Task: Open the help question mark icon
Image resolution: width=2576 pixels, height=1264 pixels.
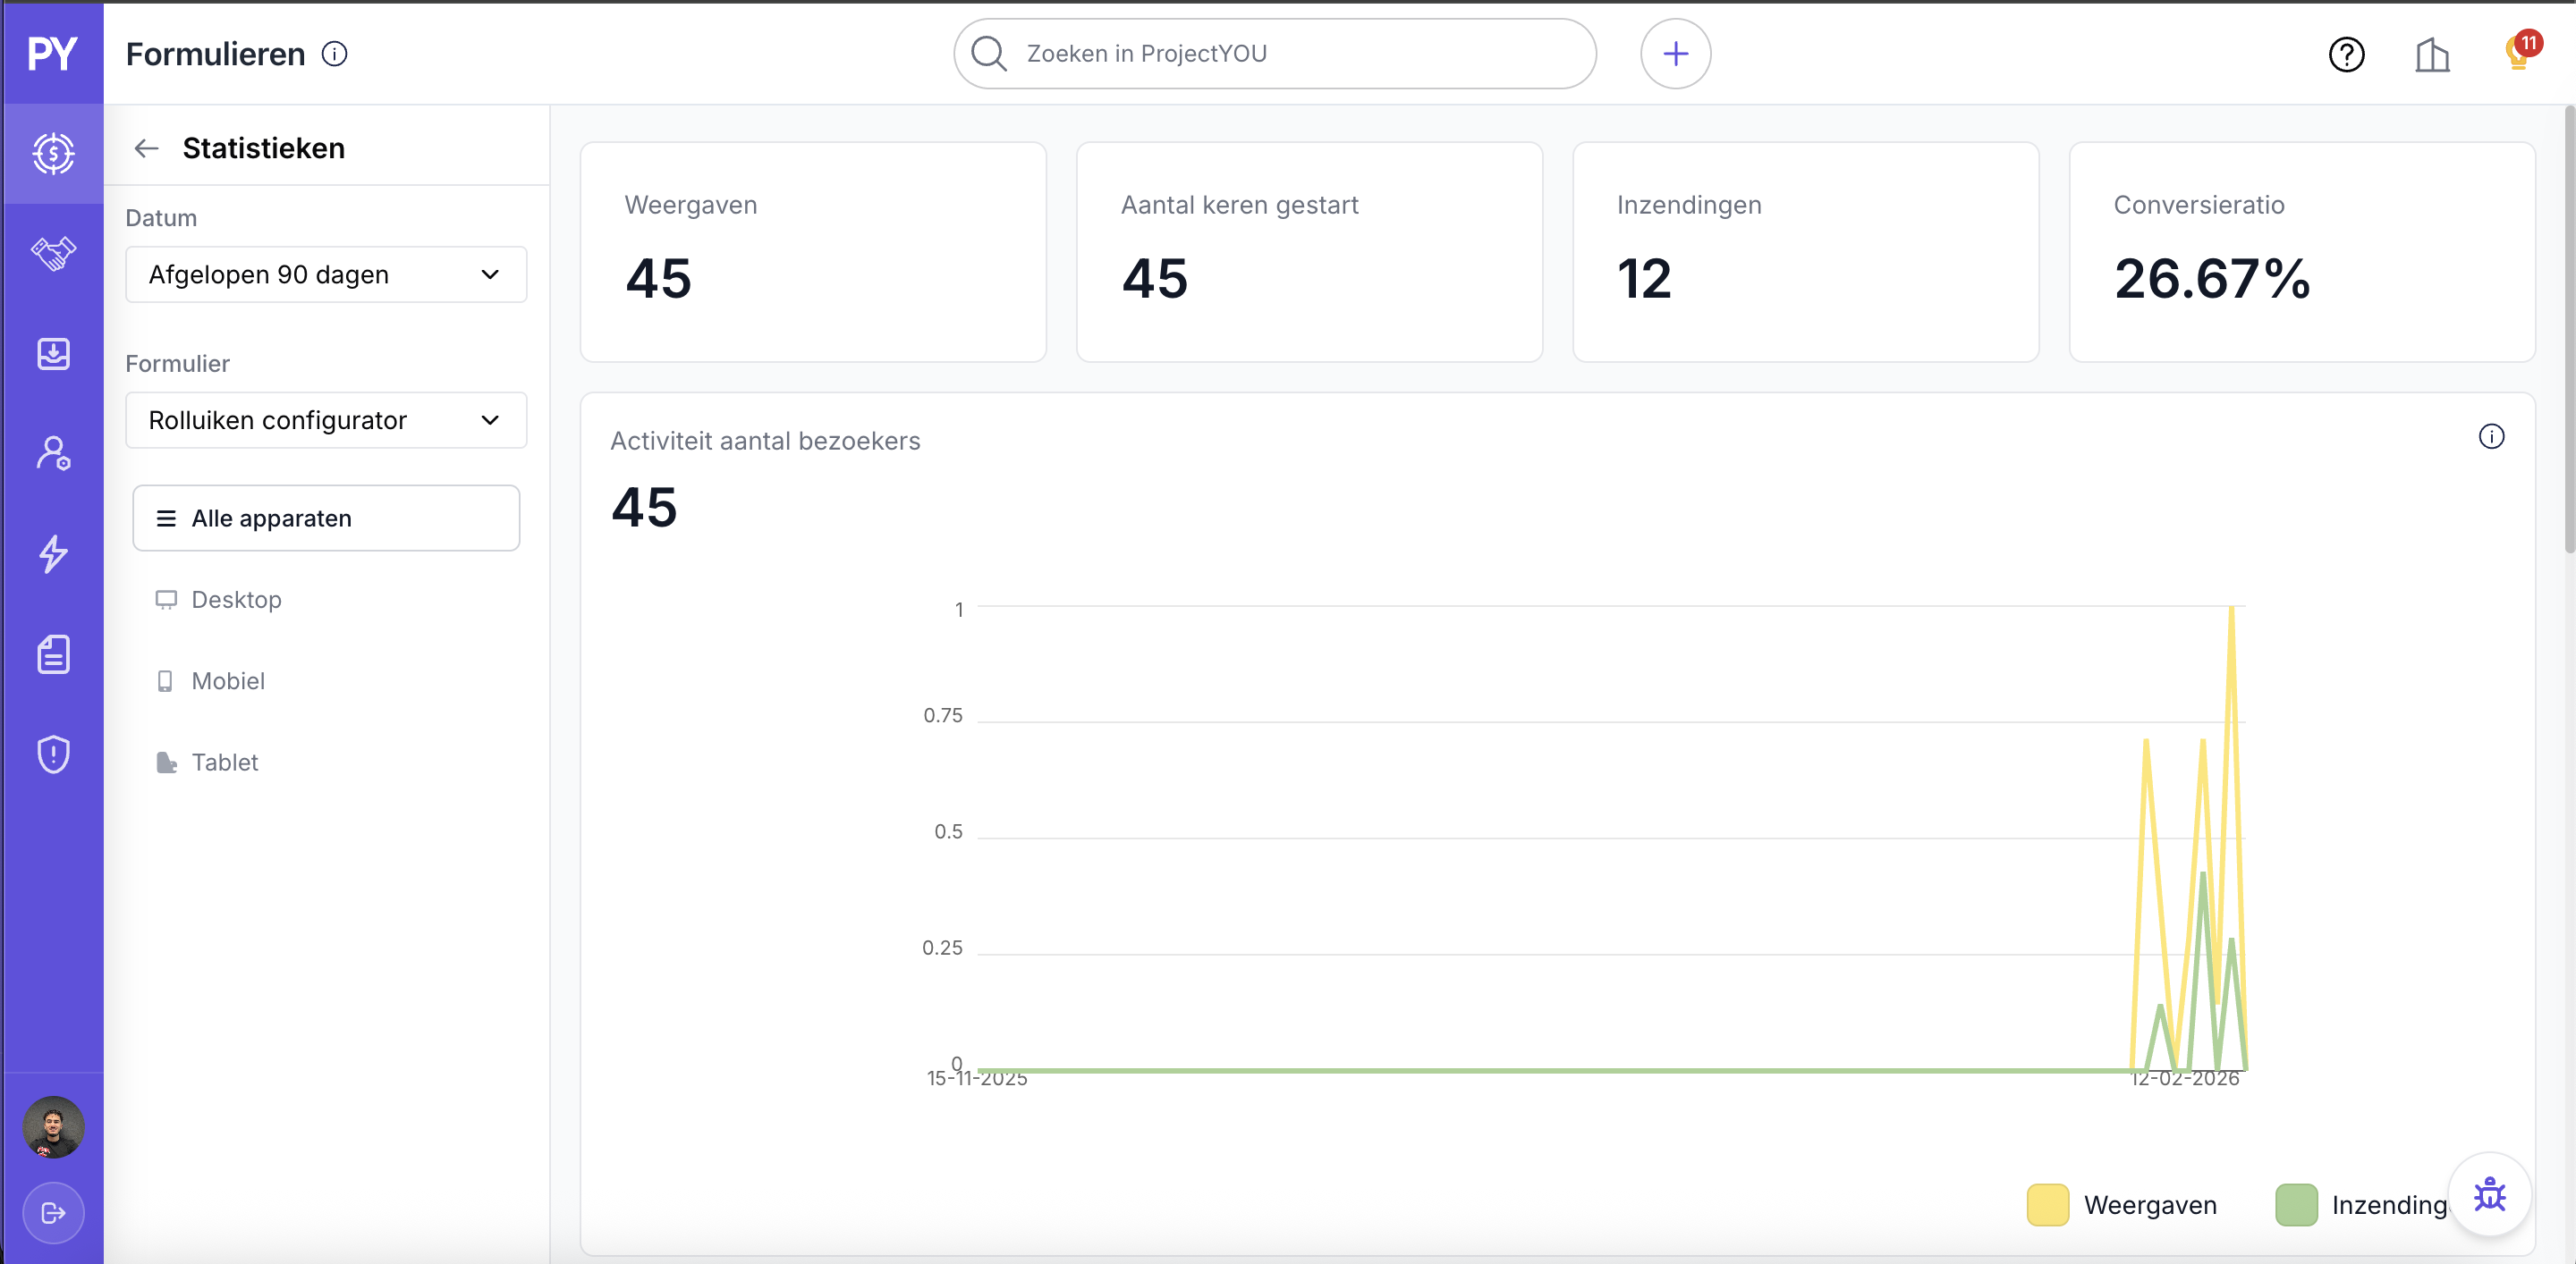Action: coord(2346,54)
